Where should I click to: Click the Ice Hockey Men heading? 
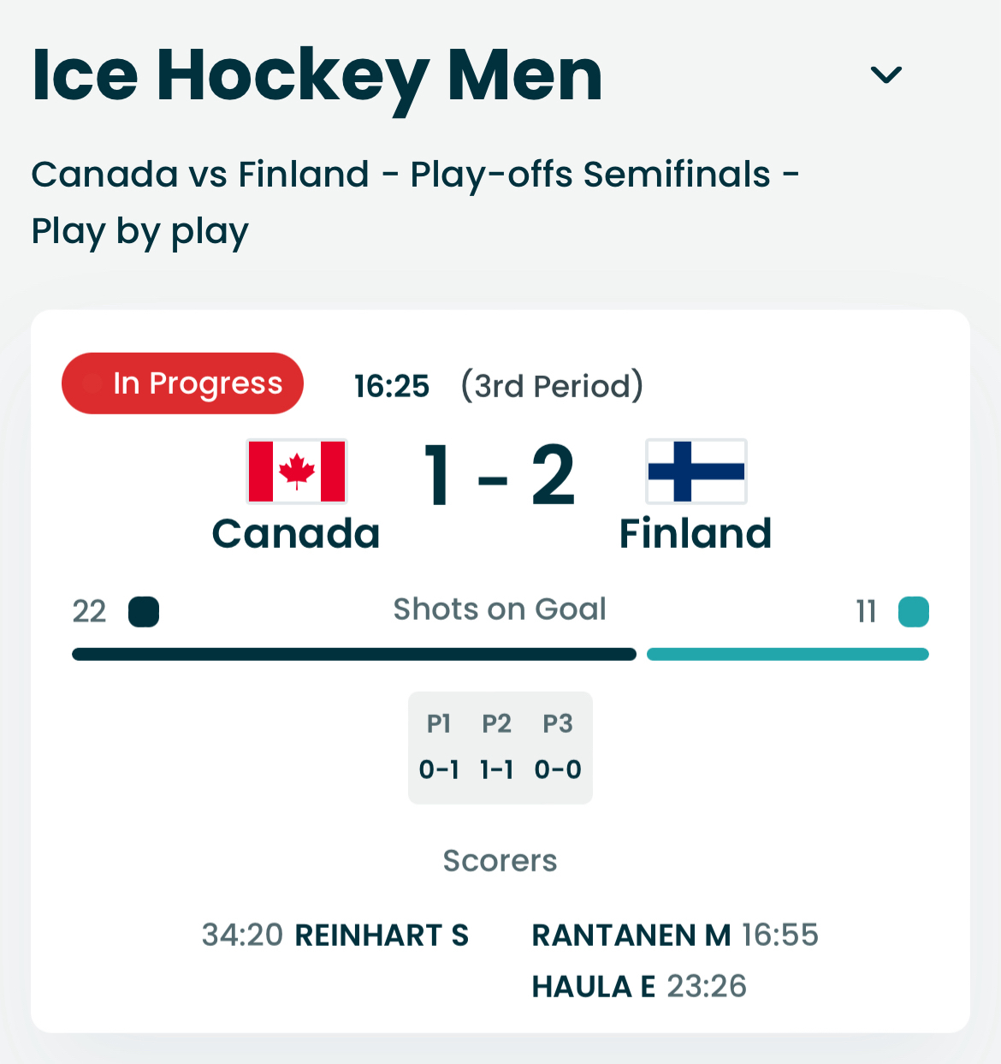coord(317,76)
